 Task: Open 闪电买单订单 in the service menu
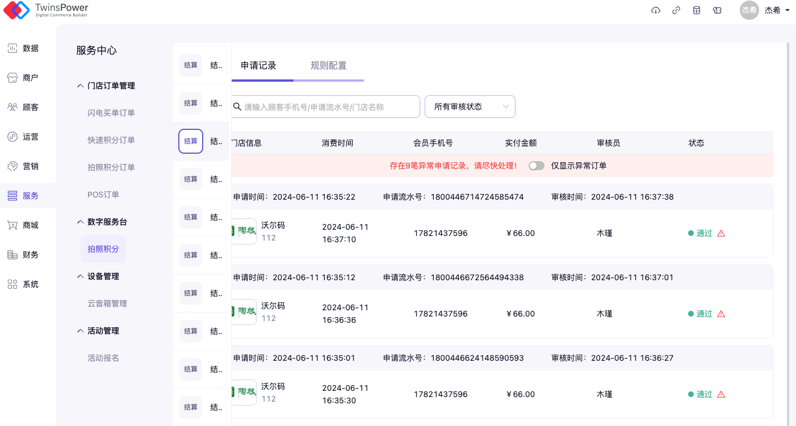111,113
